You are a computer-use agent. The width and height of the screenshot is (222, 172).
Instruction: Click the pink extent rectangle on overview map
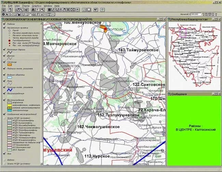tap(183, 33)
